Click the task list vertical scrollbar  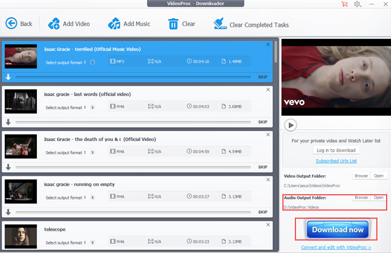275,52
